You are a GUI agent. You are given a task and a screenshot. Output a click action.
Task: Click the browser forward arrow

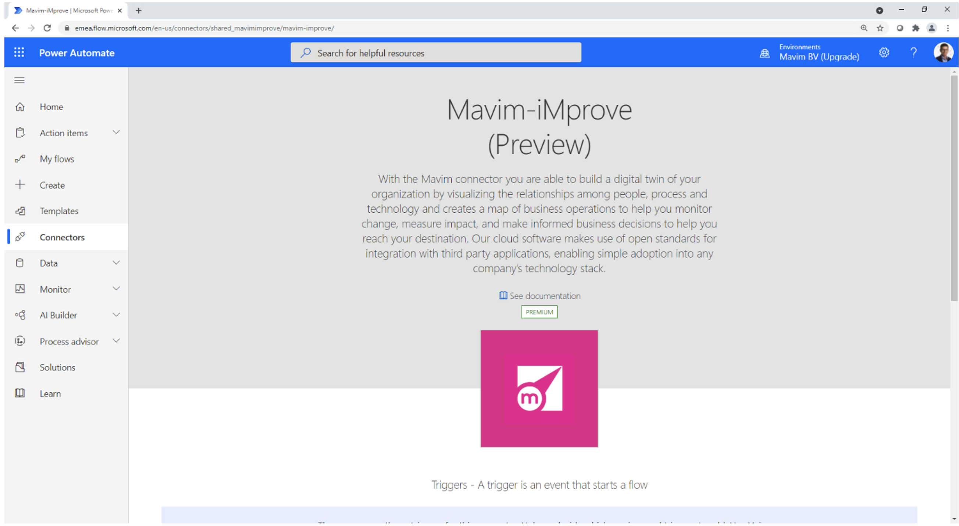(x=31, y=28)
